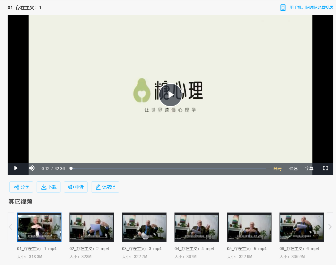This screenshot has height=265, width=336.
Task: Select the 05_存在主义：5 .mp4 video thumbnail
Action: tap(249, 227)
